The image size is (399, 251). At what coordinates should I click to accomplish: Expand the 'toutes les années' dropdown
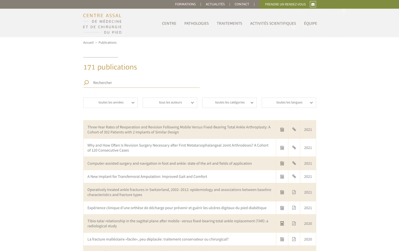110,103
